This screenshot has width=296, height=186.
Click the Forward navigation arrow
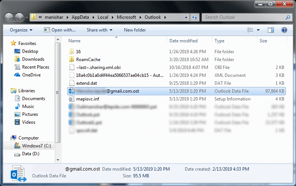click(x=19, y=18)
